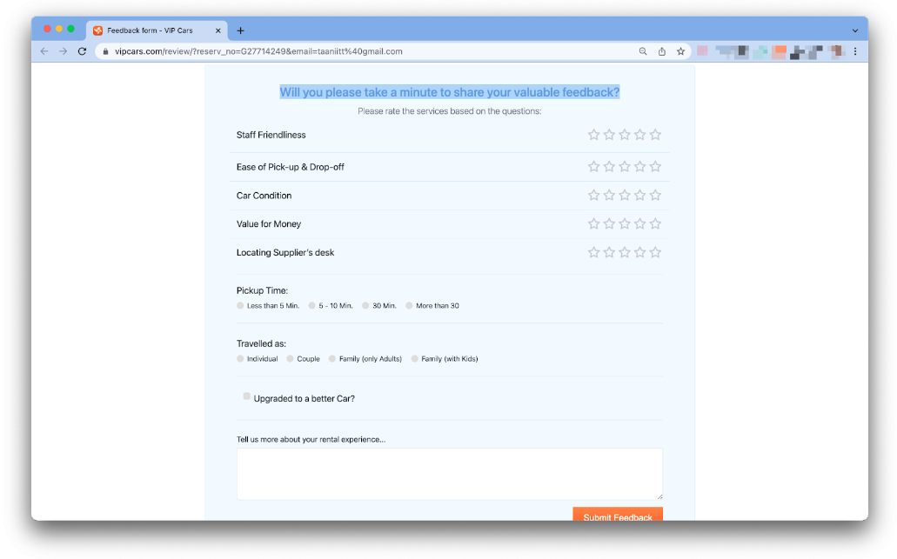Tick Upgraded to a better Car checkbox
The height and width of the screenshot is (559, 897).
246,396
